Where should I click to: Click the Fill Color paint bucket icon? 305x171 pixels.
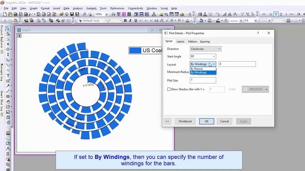click(x=201, y=20)
